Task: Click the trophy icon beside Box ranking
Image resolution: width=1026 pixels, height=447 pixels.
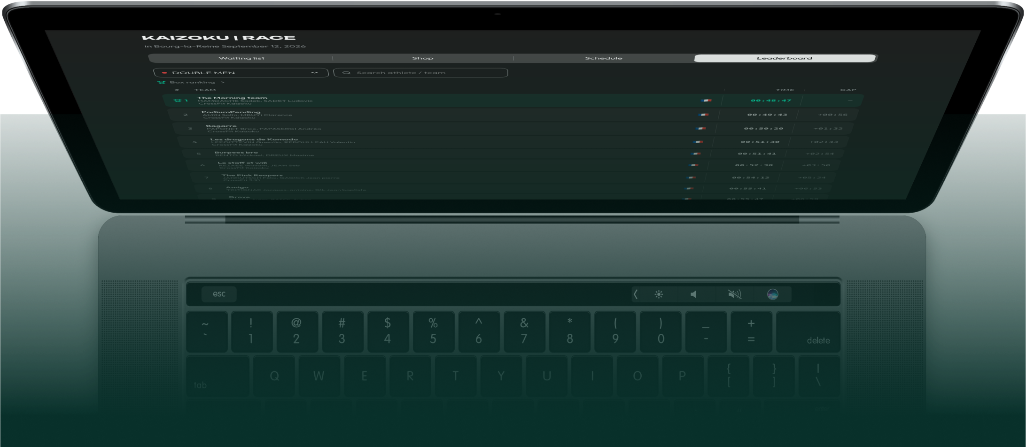Action: click(x=162, y=82)
